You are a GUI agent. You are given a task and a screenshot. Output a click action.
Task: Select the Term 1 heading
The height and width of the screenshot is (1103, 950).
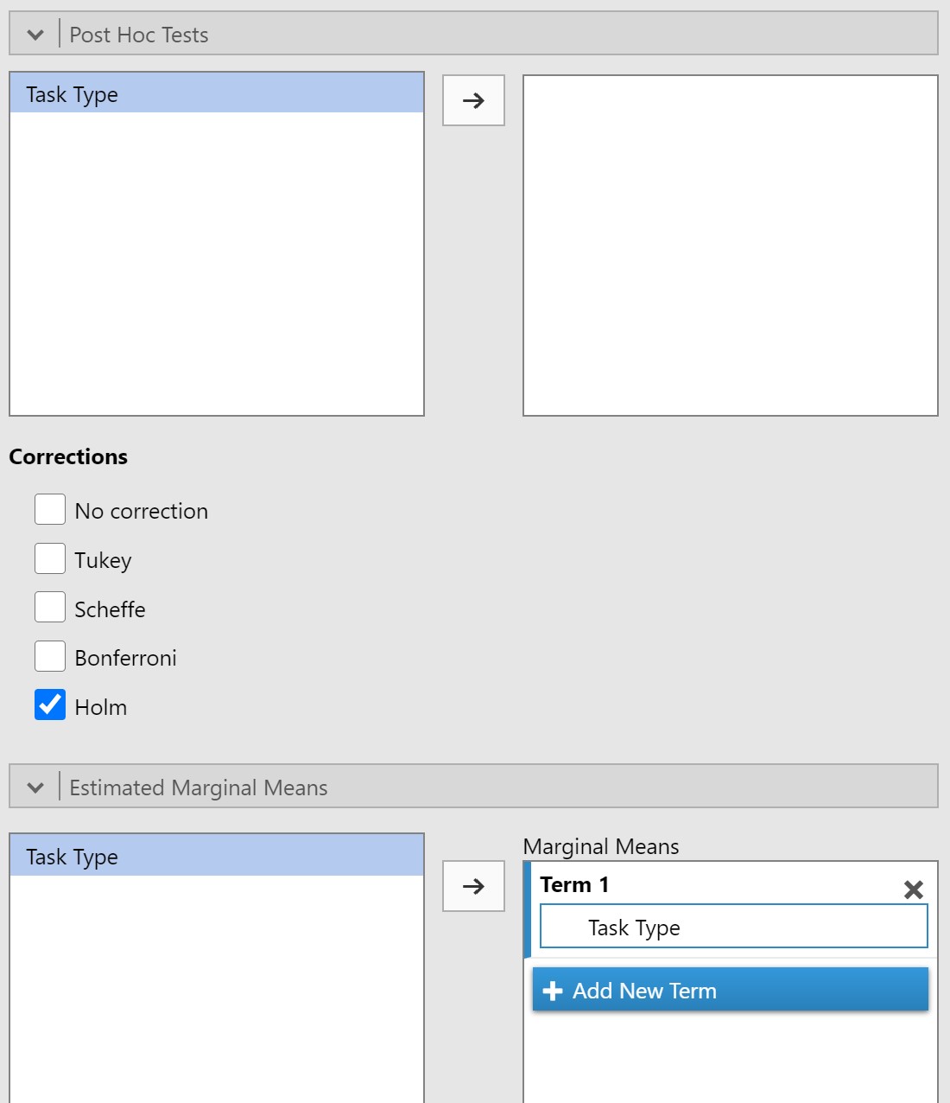point(574,884)
